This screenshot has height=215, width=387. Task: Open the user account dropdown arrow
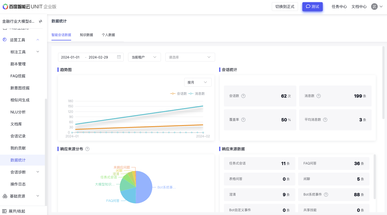coord(381,7)
